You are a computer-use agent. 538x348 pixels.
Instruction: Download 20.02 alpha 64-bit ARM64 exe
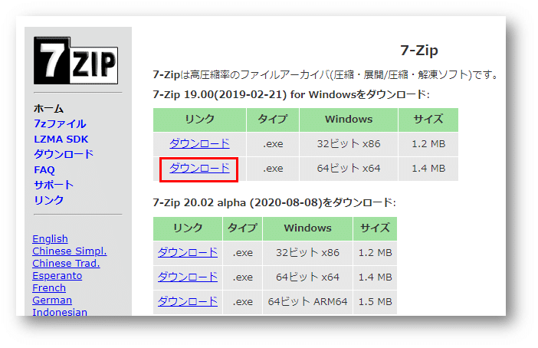[x=188, y=301]
